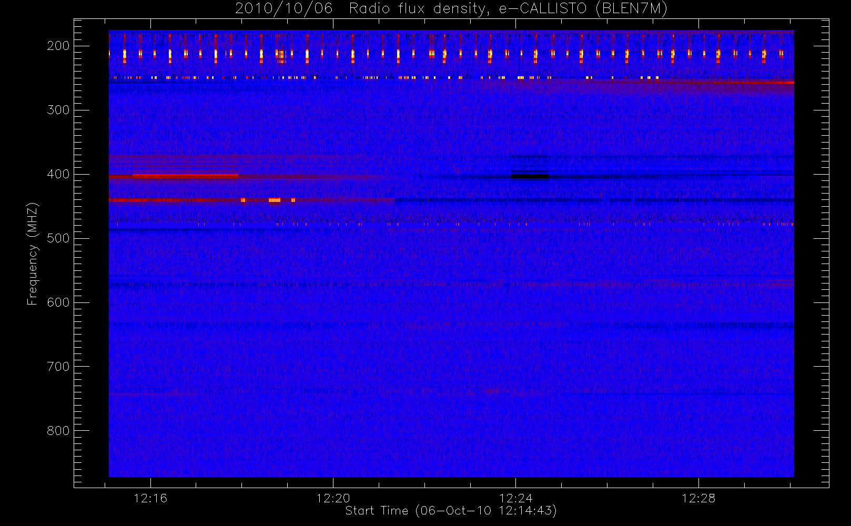Viewport: 851px width, 526px height.
Task: Click the 500 frequency tick label
Action: pos(58,238)
